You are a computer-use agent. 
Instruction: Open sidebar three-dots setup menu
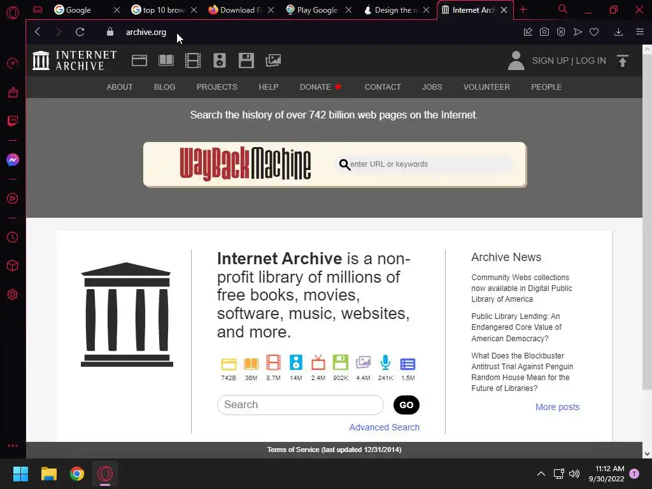coord(13,445)
